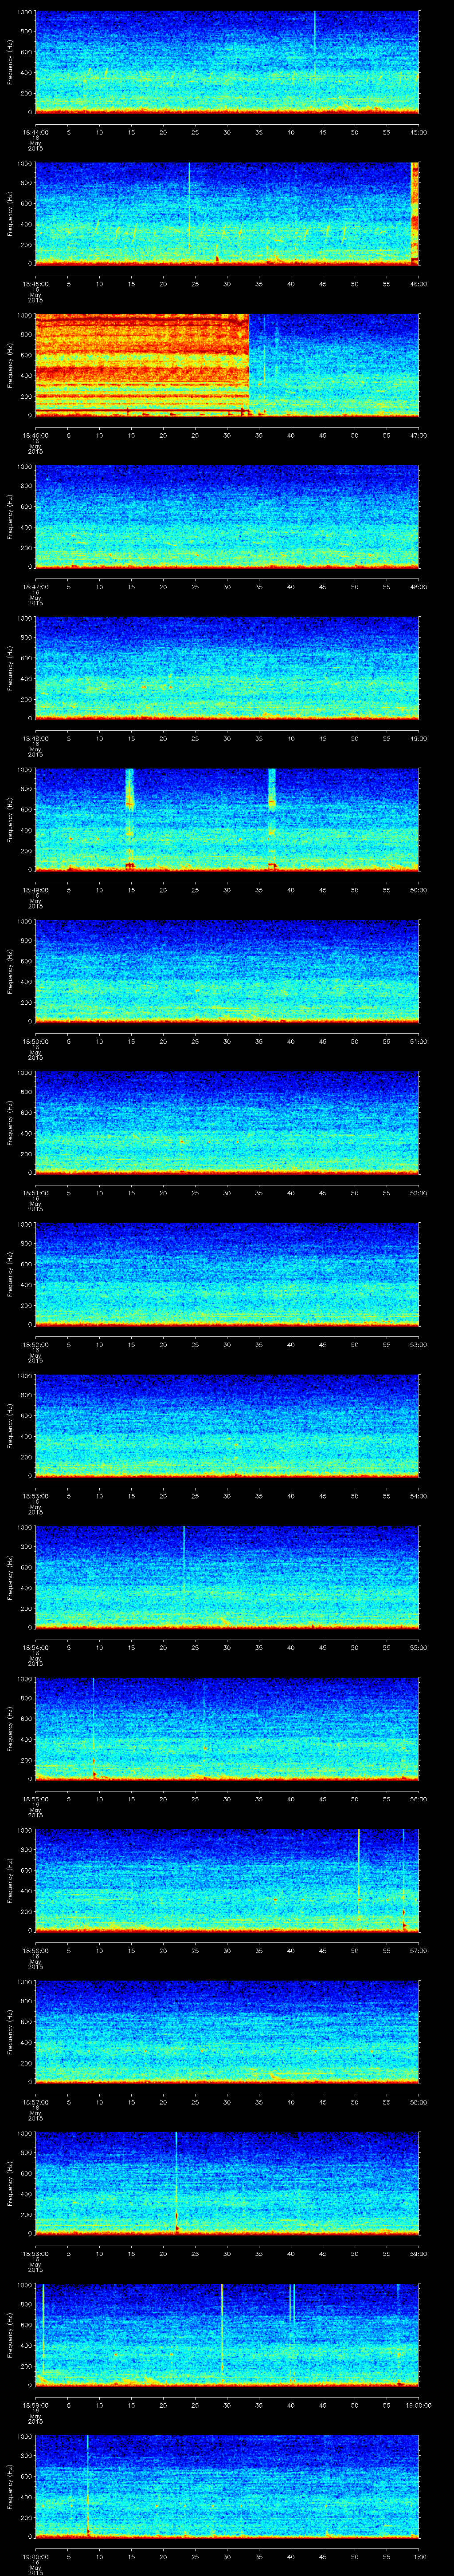Click the 54:00 end-time axis label
The width and height of the screenshot is (454, 2576).
(x=418, y=1495)
